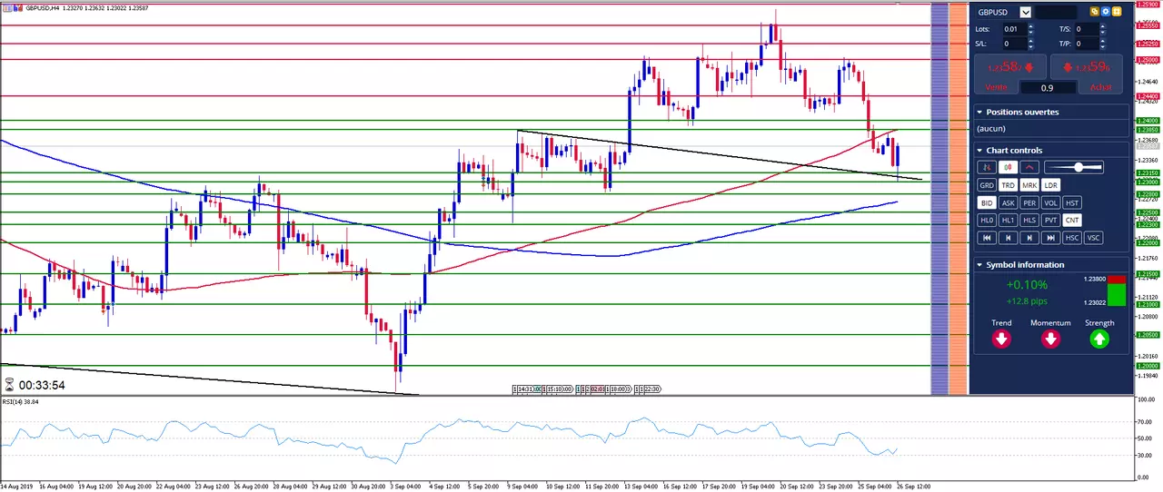Toggle the TRD trade levels button

pos(1009,185)
